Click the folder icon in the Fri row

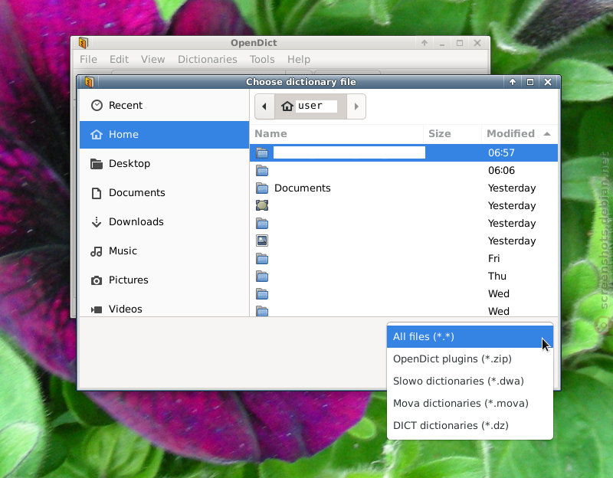click(262, 258)
